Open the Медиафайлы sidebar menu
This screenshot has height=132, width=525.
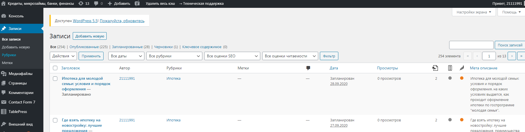point(20,74)
